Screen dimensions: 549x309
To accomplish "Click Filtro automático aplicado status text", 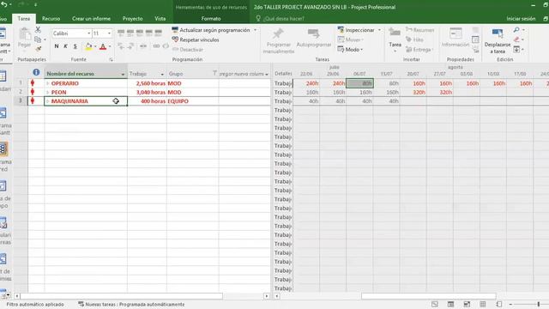I will (35, 305).
